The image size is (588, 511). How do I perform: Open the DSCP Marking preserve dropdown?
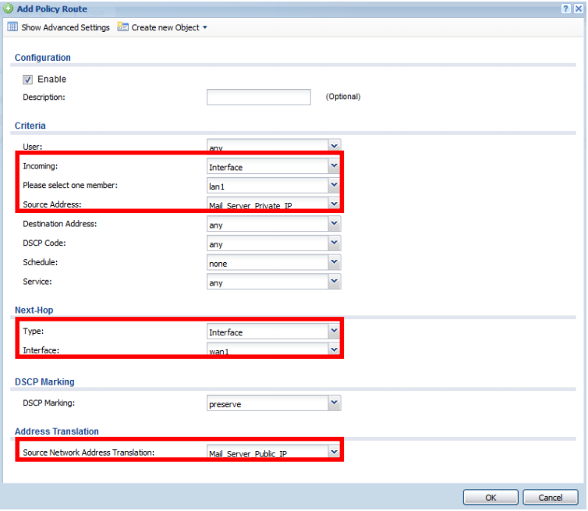[334, 403]
